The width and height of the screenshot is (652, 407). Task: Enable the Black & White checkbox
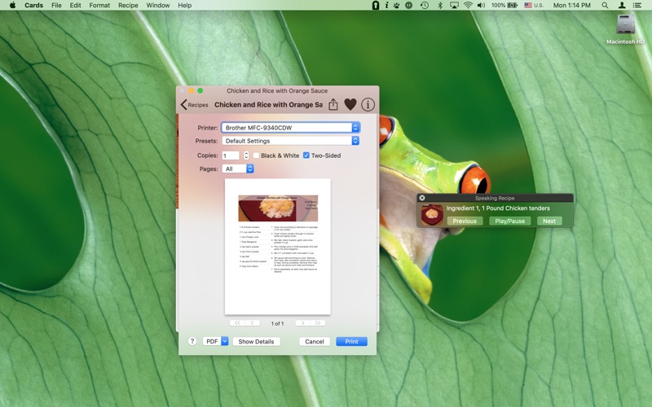pyautogui.click(x=256, y=155)
